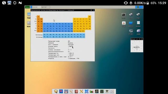Click the last dock icon with text lines
The image size is (168, 94).
(x=112, y=91)
